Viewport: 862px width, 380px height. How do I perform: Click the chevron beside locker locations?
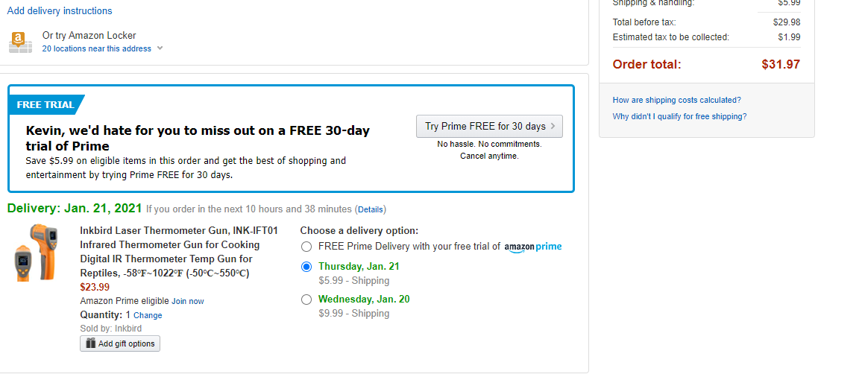coord(160,48)
